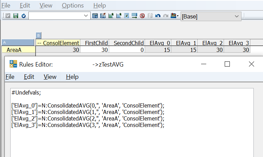Click the sandbox icon beside Base dropdown
This screenshot has width=263, height=157.
click(174, 16)
